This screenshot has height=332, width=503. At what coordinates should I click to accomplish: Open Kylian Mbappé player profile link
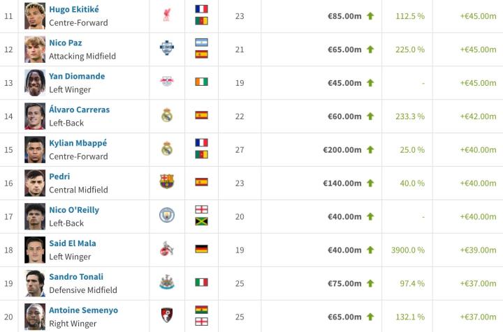click(x=78, y=143)
